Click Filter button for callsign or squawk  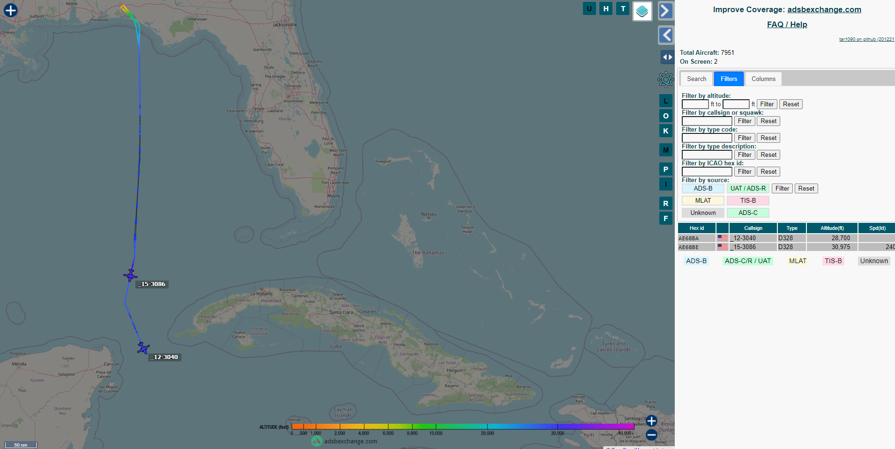tap(745, 121)
